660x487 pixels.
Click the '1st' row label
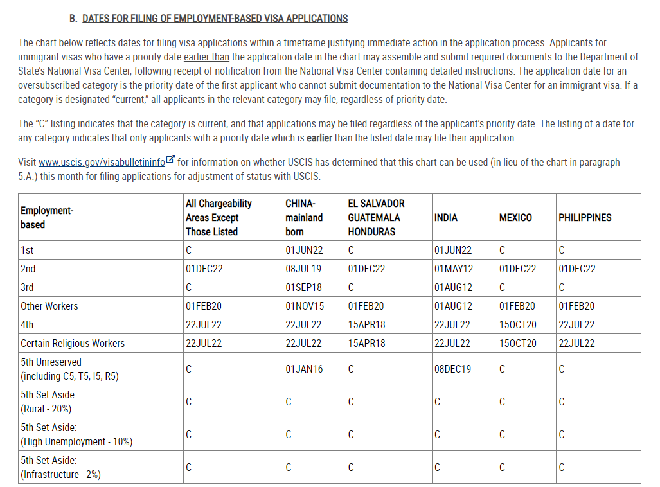27,250
